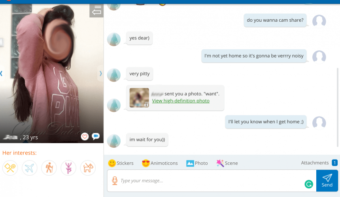340x197 pixels.
Task: Click the locked photo thumbnail in chat
Action: click(x=139, y=98)
